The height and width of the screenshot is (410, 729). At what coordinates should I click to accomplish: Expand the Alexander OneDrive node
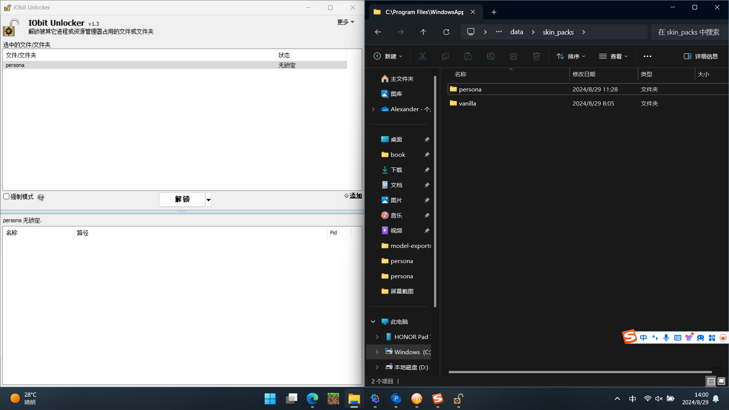(373, 109)
